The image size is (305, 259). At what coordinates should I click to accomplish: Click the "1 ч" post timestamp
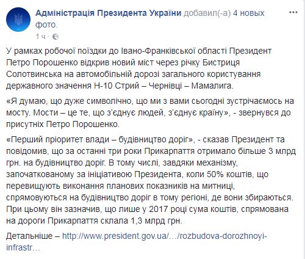pos(41,37)
